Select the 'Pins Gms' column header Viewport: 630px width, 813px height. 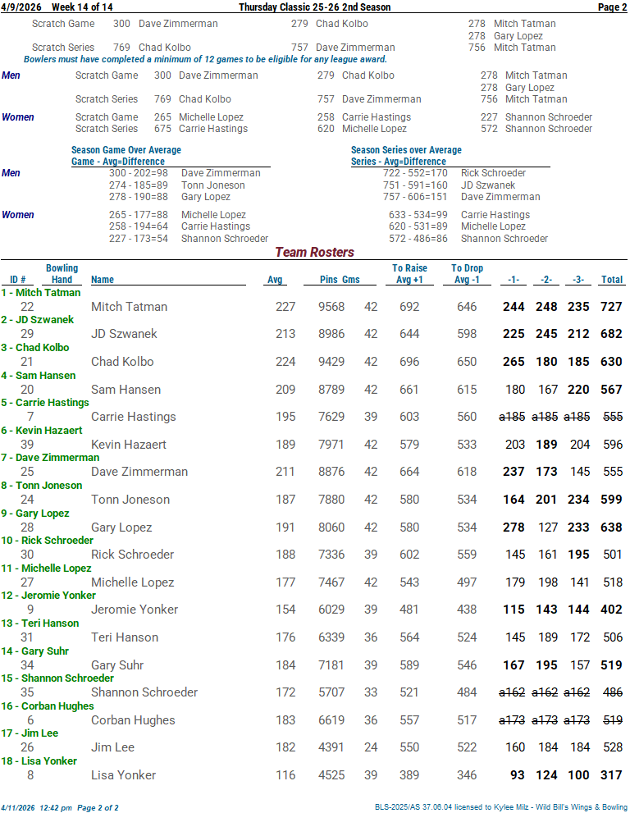point(340,280)
